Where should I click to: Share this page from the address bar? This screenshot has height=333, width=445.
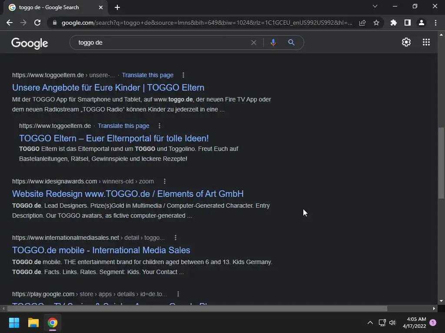pyautogui.click(x=362, y=23)
